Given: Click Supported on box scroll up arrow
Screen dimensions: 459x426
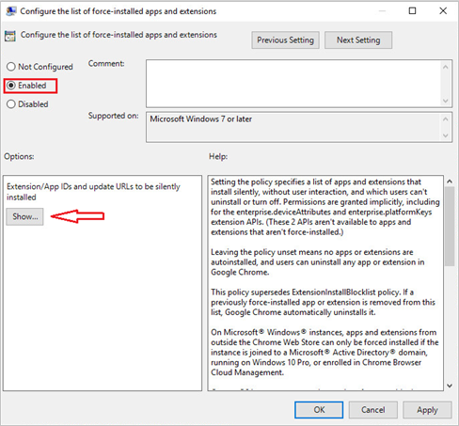Looking at the screenshot, I should (x=445, y=119).
